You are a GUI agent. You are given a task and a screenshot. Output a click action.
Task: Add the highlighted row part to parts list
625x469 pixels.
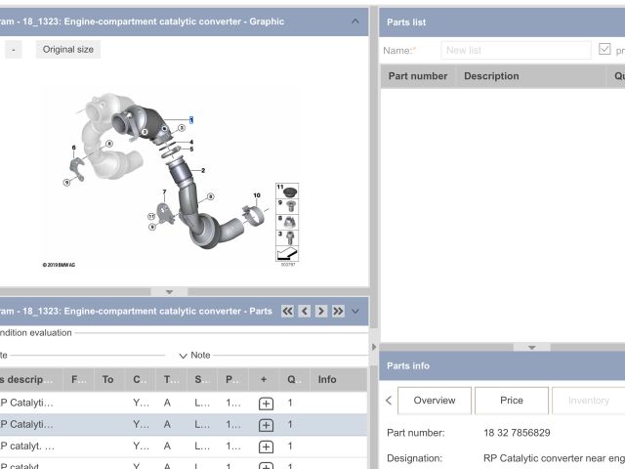pos(265,425)
